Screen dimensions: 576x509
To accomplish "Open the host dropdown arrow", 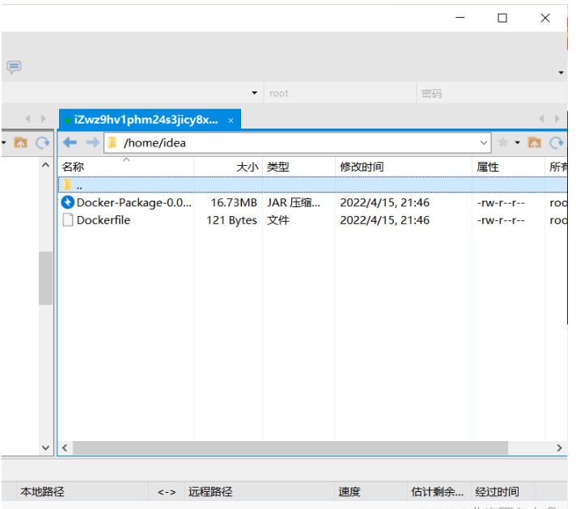I will 254,93.
